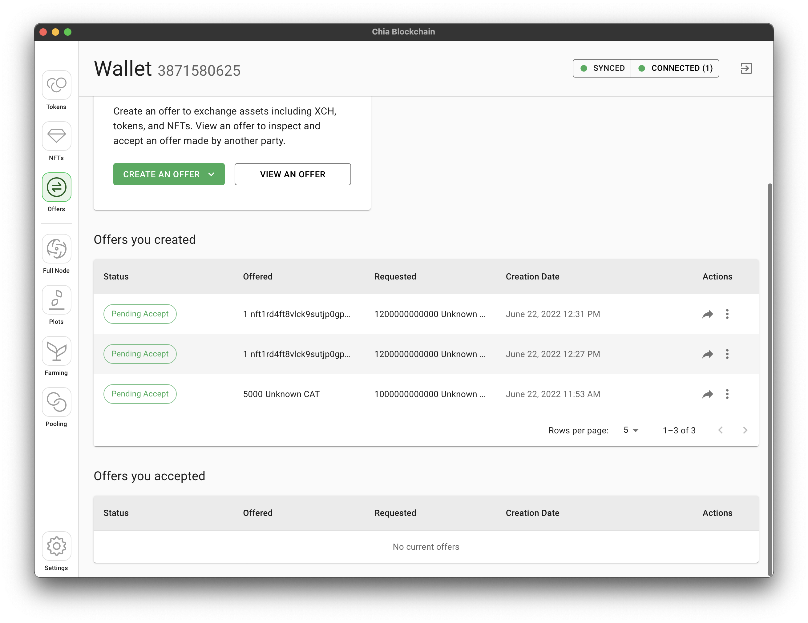
Task: Click the Pending Accept badge on the 11:53 AM offer
Action: click(x=140, y=394)
